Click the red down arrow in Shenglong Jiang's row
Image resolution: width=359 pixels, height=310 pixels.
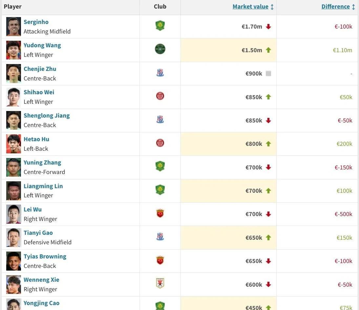[x=268, y=121]
